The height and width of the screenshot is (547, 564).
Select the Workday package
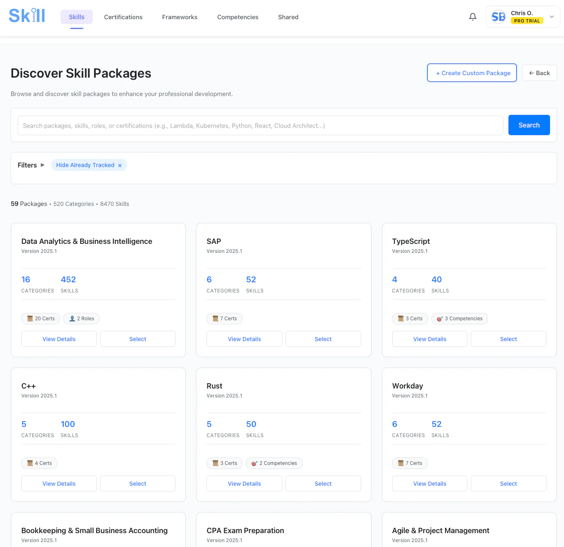508,484
